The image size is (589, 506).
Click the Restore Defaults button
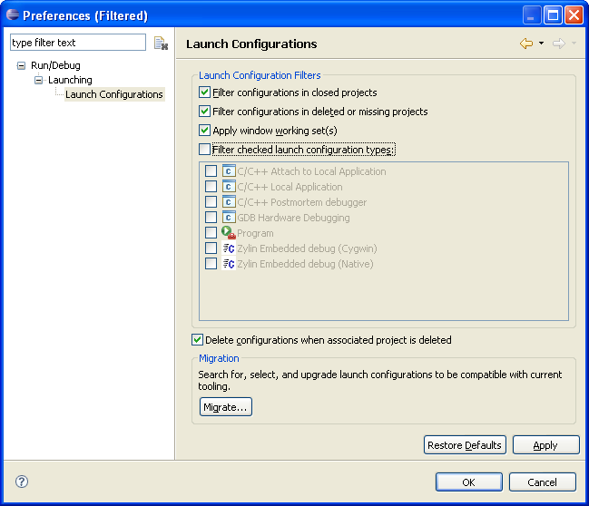[465, 445]
